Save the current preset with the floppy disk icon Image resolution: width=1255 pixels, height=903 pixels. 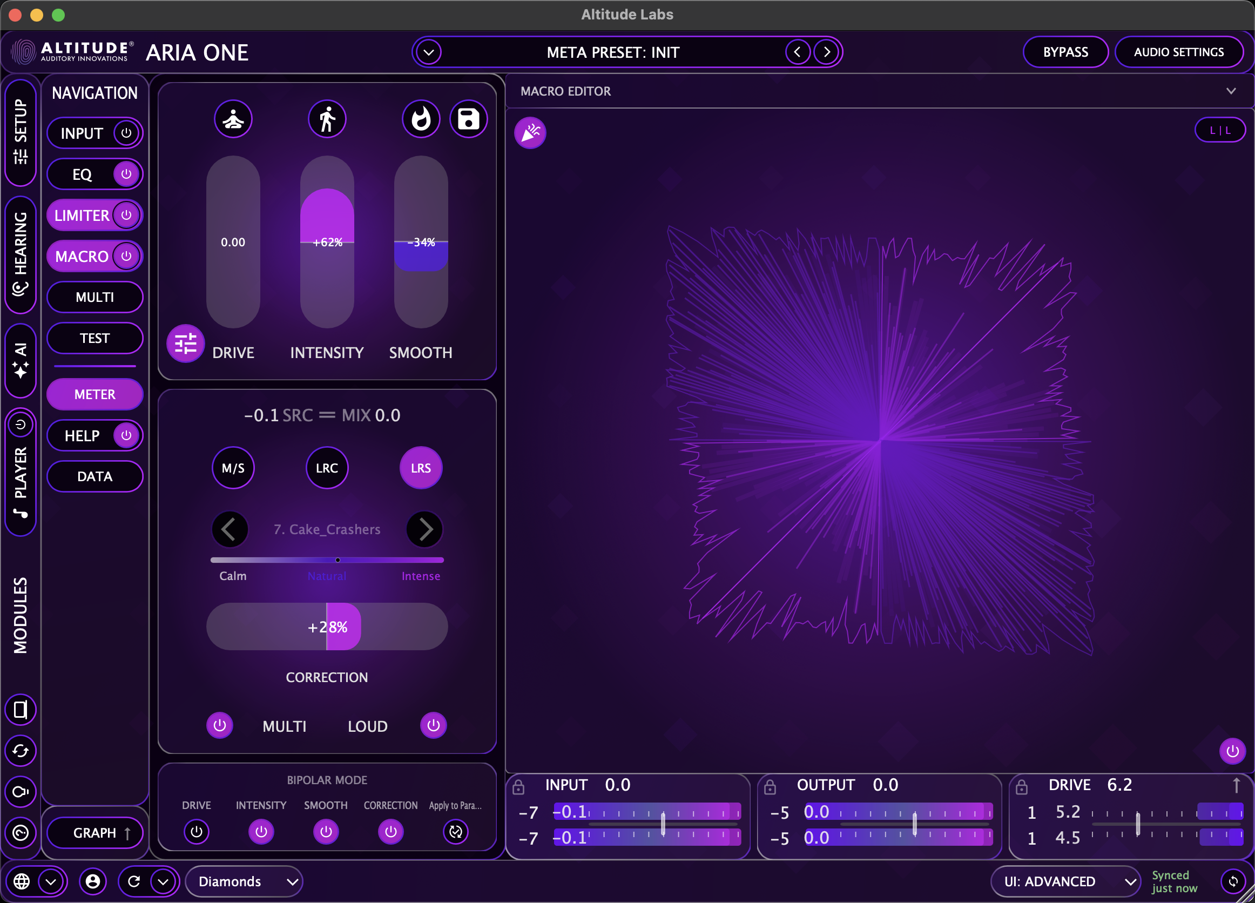click(x=468, y=118)
